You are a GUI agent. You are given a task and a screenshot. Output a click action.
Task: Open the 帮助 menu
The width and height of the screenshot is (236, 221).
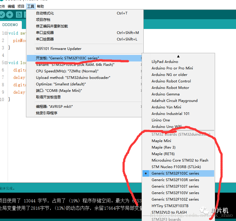point(40,6)
